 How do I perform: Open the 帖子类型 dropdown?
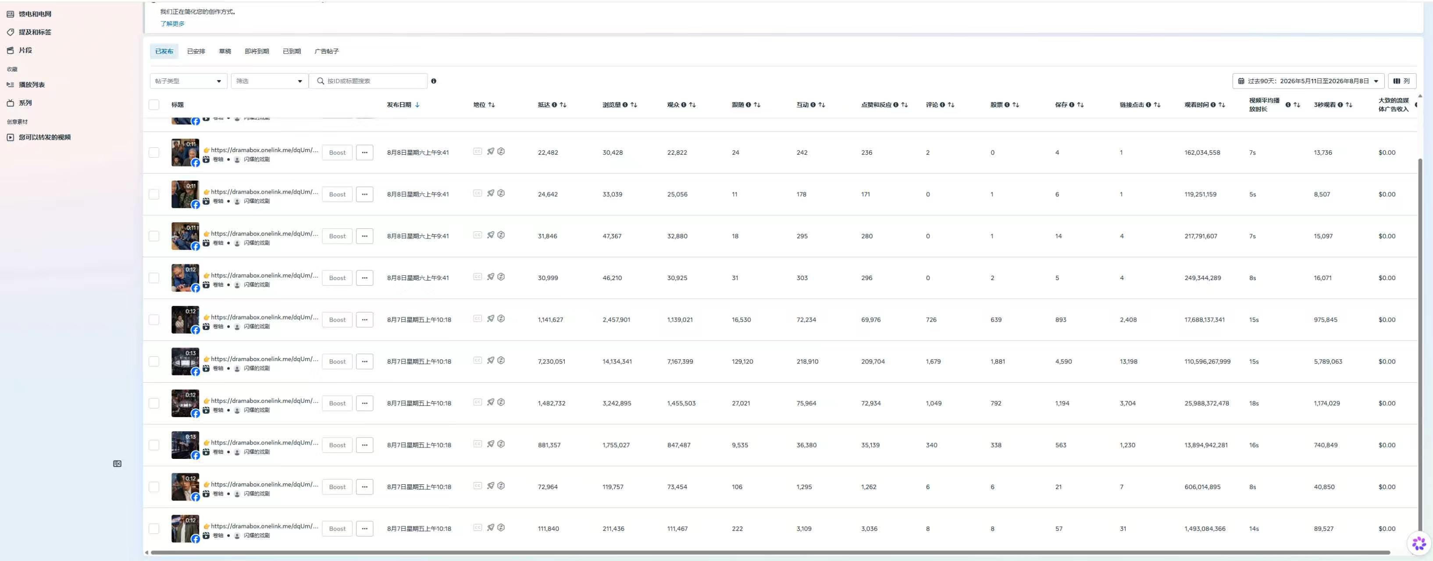(x=189, y=81)
